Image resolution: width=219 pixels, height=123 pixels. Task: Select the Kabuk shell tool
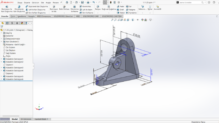point(121,13)
